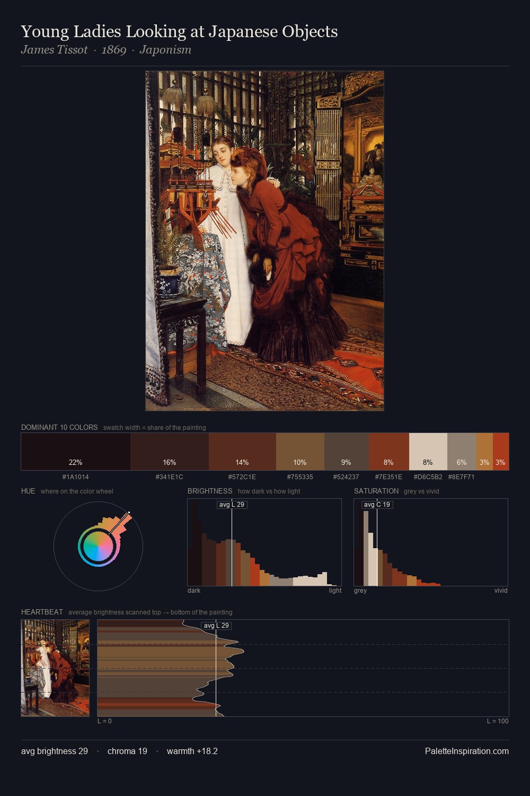The image size is (530, 796).
Task: Click the 'dark' axis label
Action: pyautogui.click(x=194, y=591)
